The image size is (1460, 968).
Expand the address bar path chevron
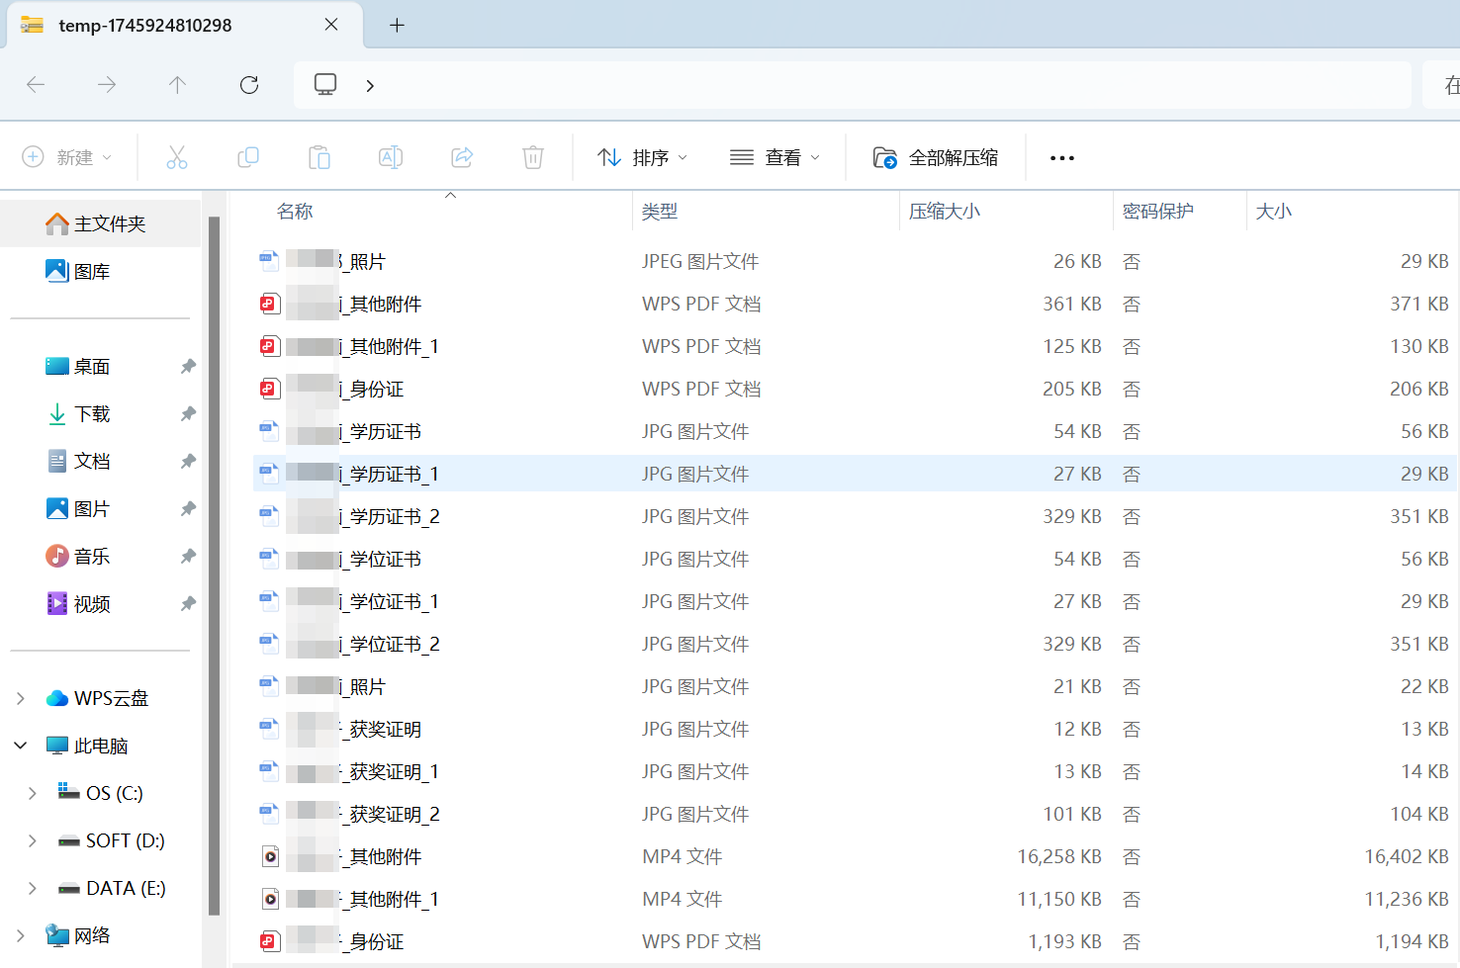(370, 86)
